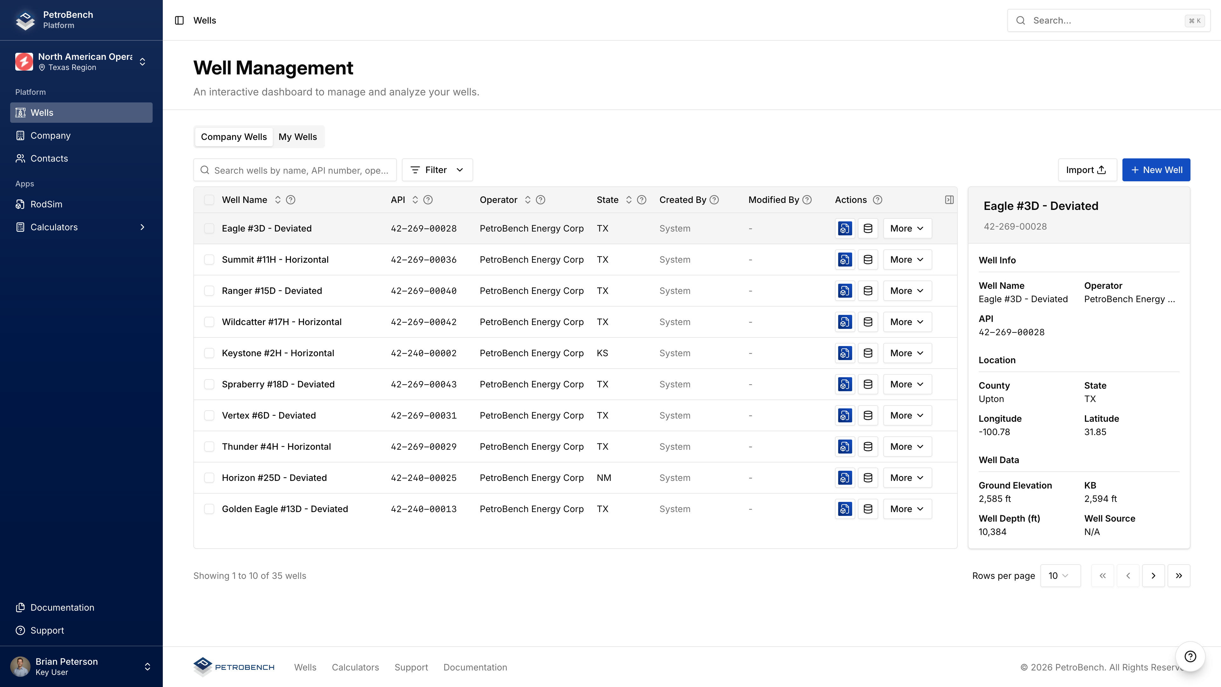Screen dimensions: 1221x687
Task: Open the Filter dropdown
Action: (437, 170)
